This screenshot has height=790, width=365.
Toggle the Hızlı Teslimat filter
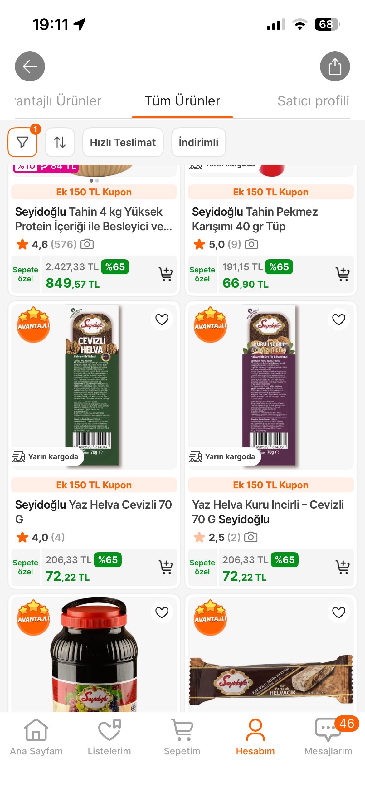[x=123, y=142]
